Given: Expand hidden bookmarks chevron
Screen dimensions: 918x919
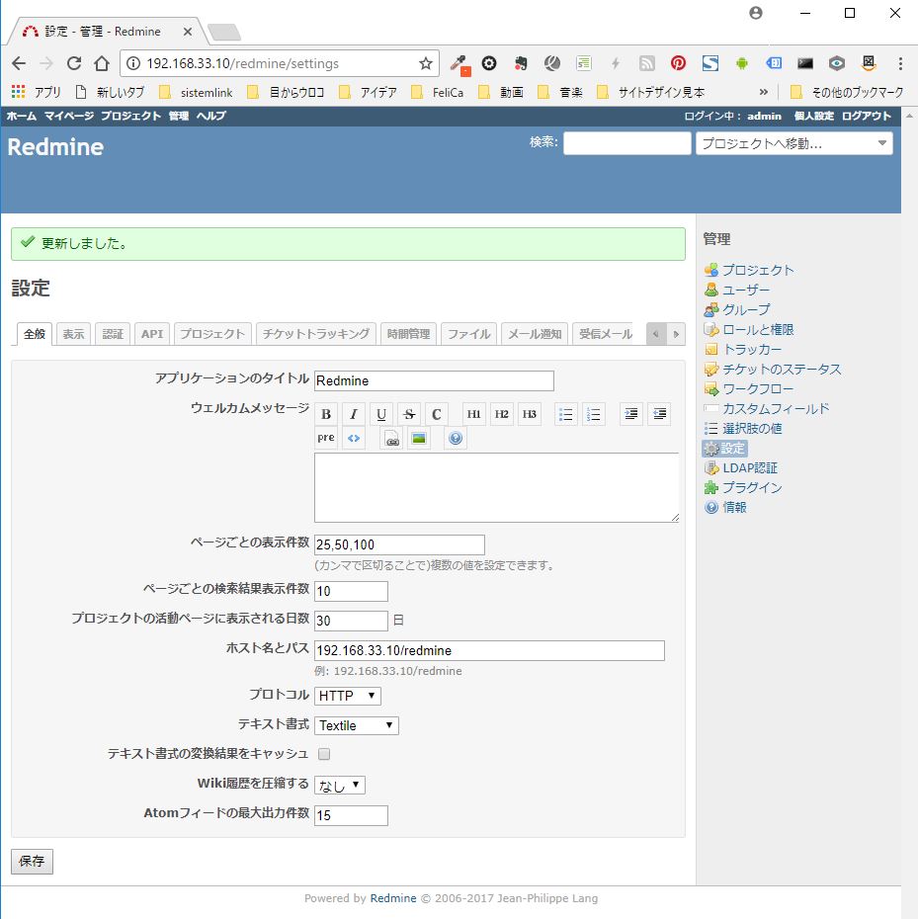Looking at the screenshot, I should tap(763, 92).
